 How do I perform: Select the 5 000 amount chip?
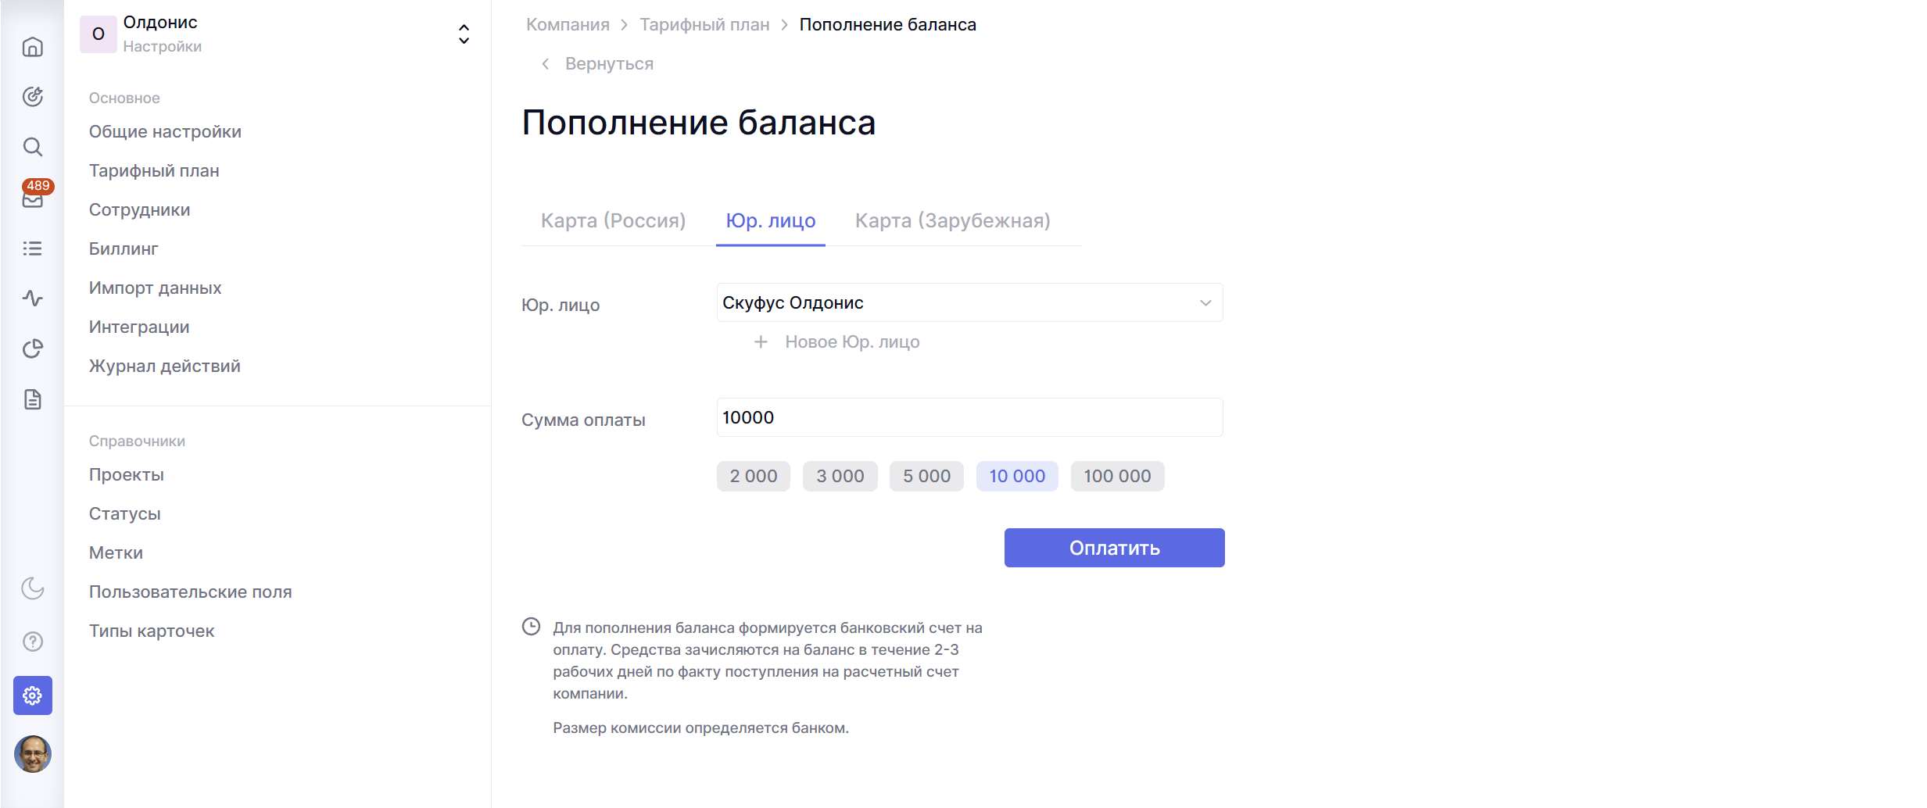[926, 476]
